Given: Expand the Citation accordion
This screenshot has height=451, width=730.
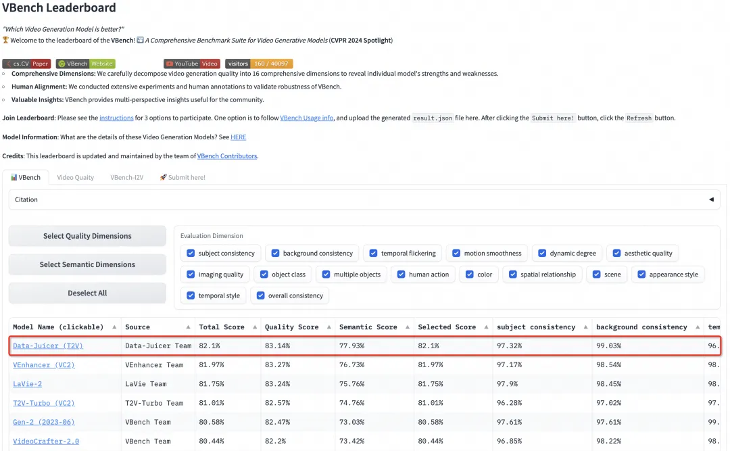Looking at the screenshot, I should pyautogui.click(x=710, y=199).
